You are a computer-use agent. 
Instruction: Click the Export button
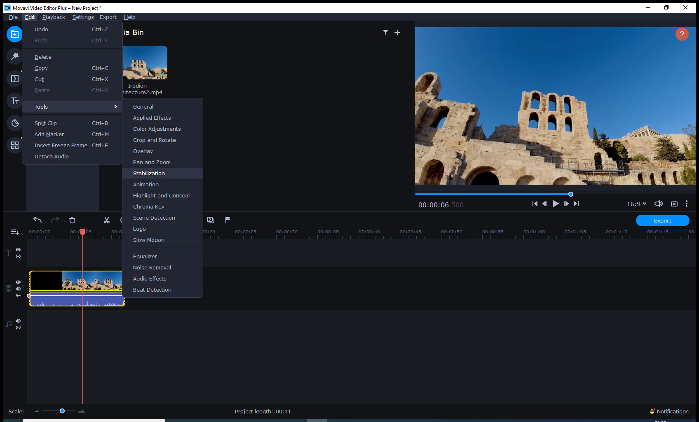(662, 220)
